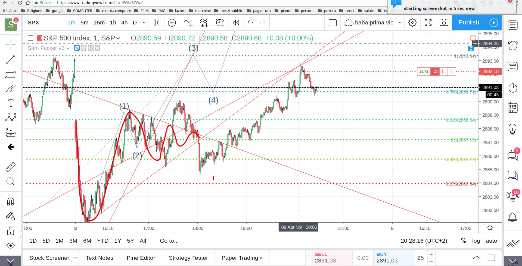Remove the Sam Fucker v5 indicator
Viewport: 522px width, 266px height.
click(x=98, y=48)
